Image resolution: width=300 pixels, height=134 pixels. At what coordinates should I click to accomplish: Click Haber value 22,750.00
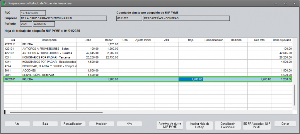109,57
